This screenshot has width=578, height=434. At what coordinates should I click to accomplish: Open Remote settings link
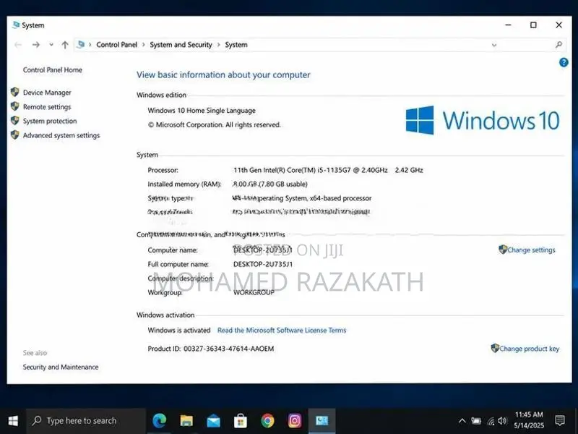47,106
